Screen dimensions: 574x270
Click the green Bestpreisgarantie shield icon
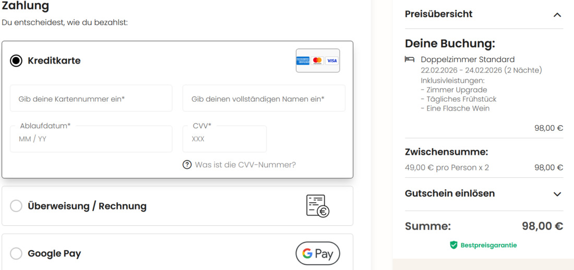point(453,245)
